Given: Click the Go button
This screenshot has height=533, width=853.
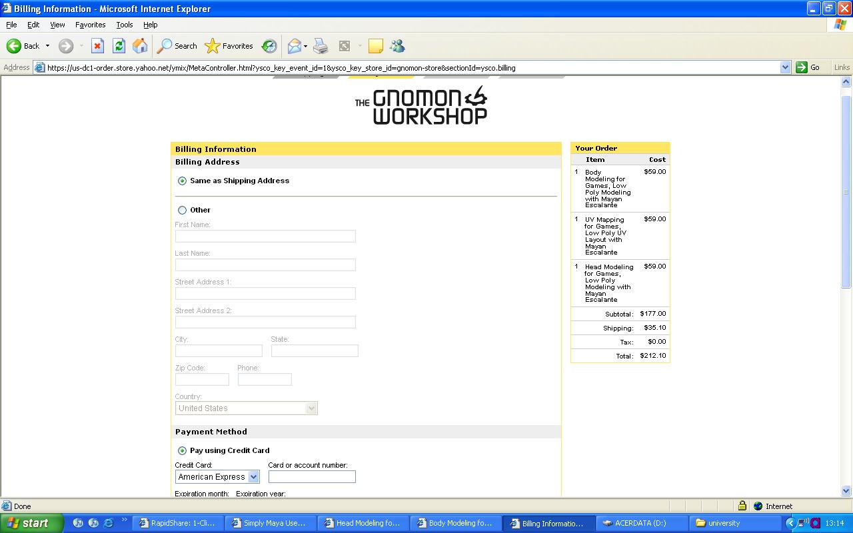Looking at the screenshot, I should tap(808, 67).
